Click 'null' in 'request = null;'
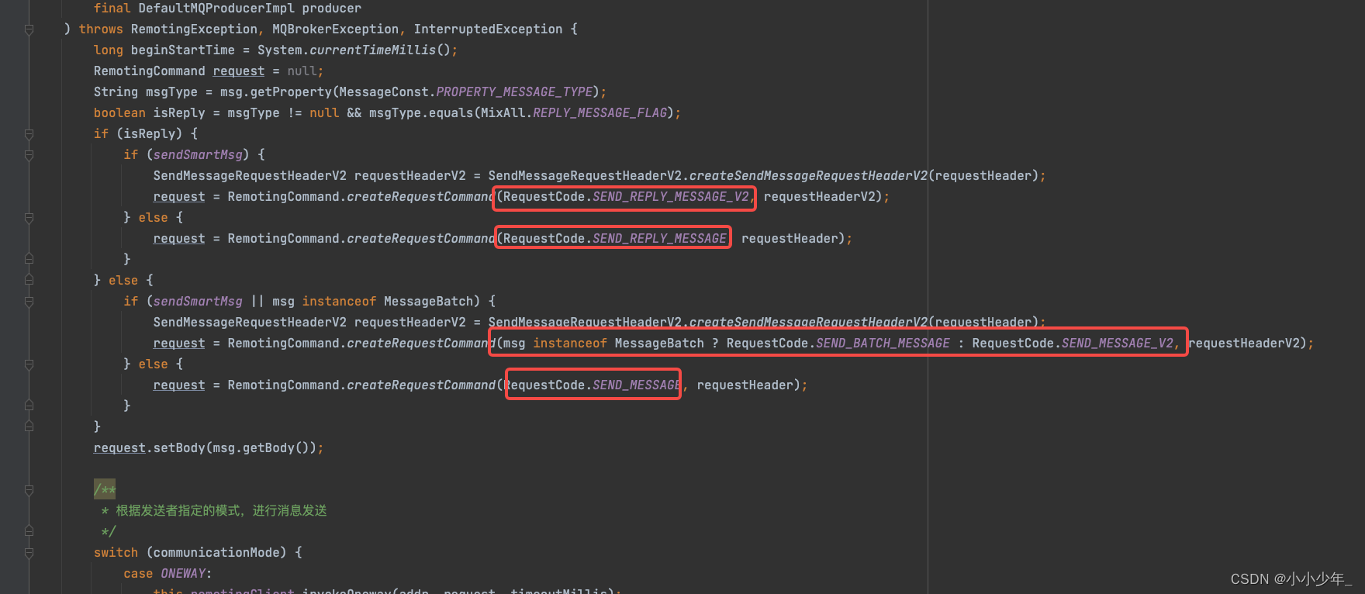 coord(302,71)
